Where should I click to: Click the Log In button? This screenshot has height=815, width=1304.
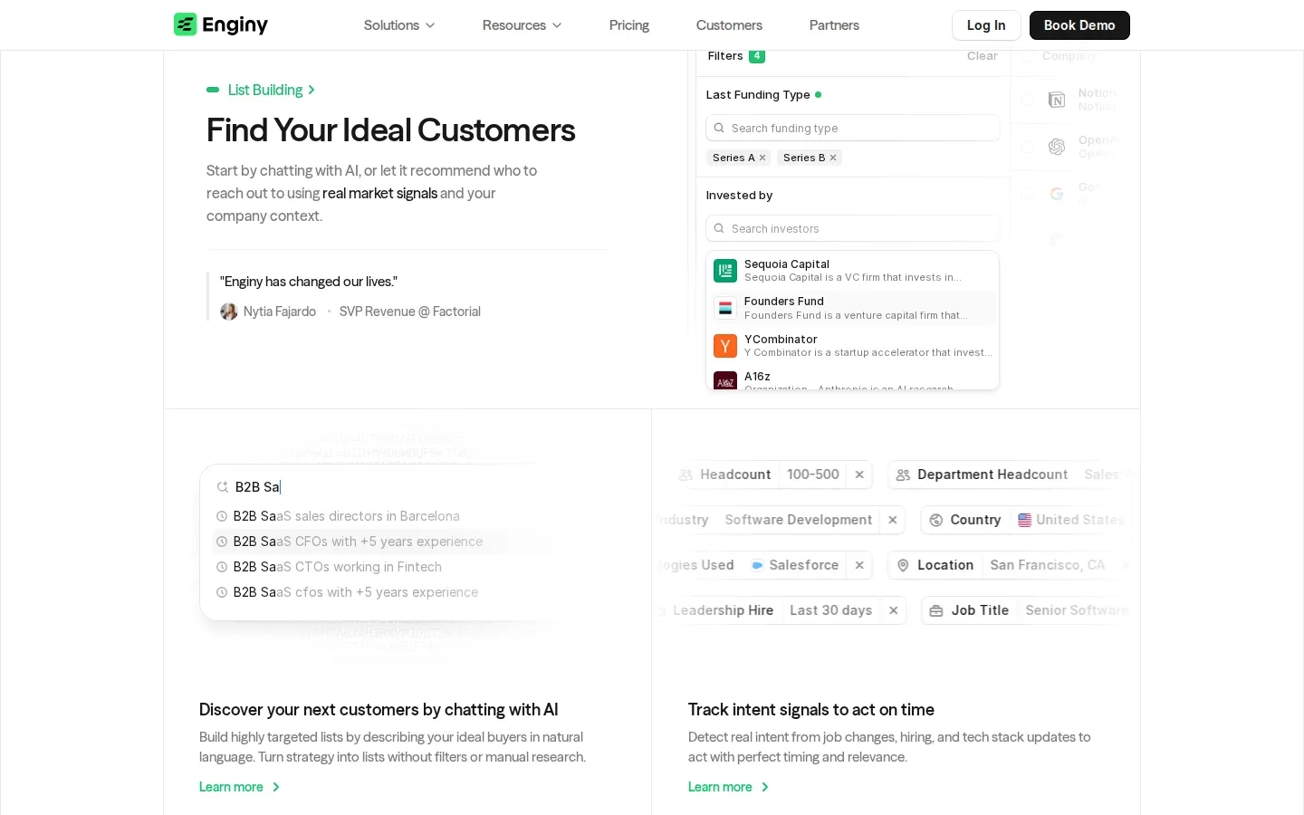pyautogui.click(x=986, y=25)
